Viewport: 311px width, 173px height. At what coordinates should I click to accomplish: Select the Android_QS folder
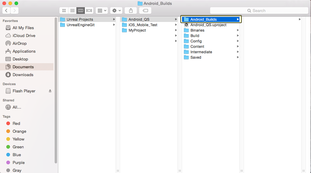tap(149, 19)
